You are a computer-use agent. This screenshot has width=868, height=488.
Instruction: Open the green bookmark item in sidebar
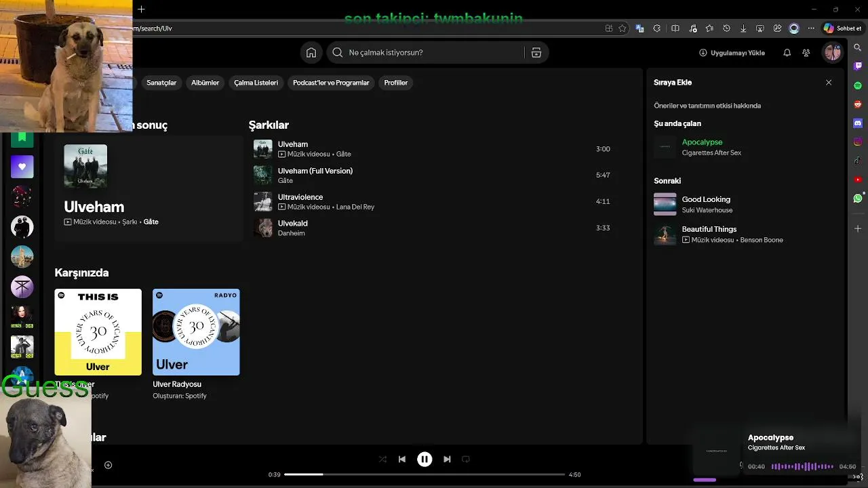[22, 138]
